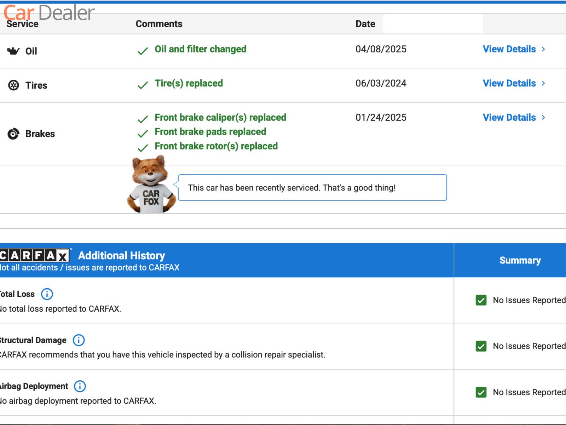566x425 pixels.
Task: Open View Details for oil service
Action: tap(509, 49)
